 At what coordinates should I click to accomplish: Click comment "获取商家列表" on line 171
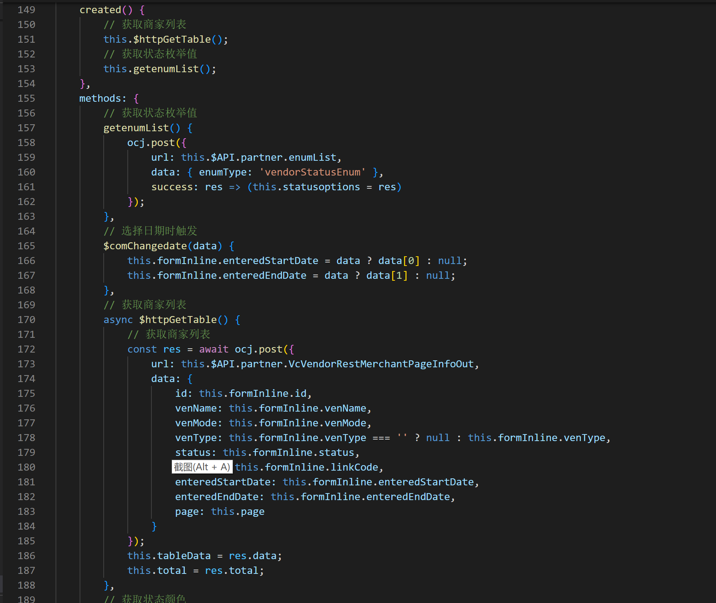[x=178, y=334]
